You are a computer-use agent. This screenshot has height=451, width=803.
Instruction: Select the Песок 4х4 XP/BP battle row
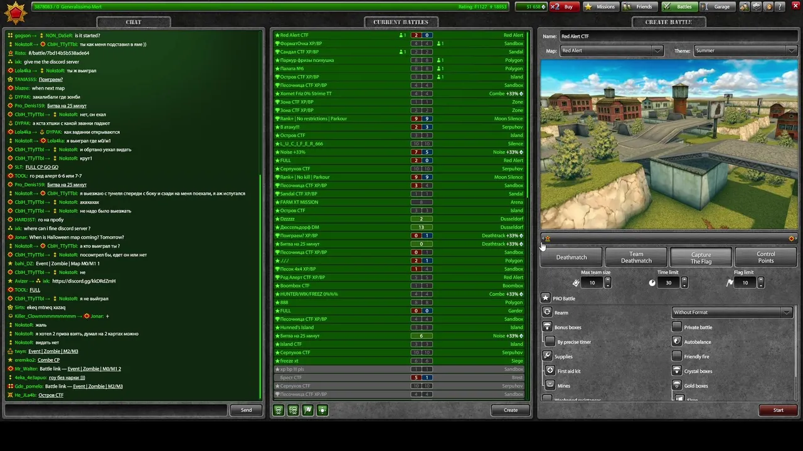[399, 269]
